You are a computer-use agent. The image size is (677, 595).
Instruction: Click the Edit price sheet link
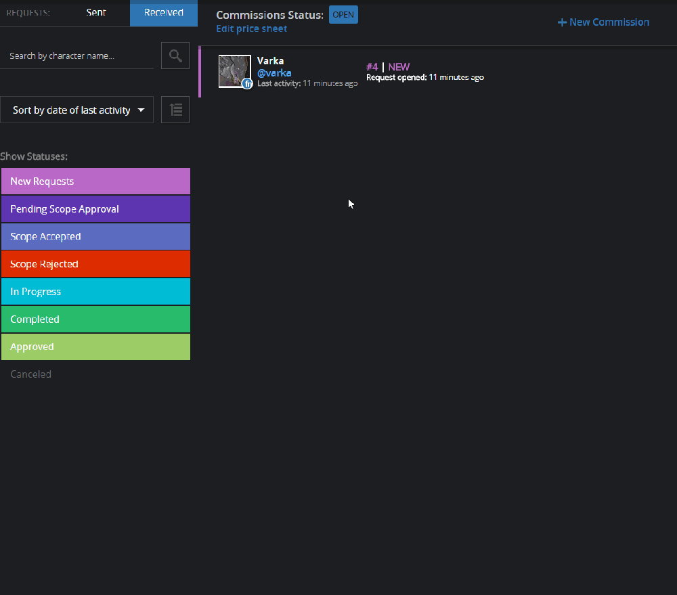(251, 28)
